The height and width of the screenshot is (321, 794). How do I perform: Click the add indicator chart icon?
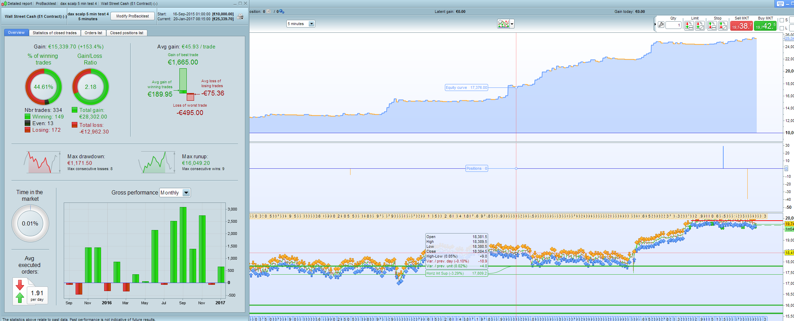[503, 24]
